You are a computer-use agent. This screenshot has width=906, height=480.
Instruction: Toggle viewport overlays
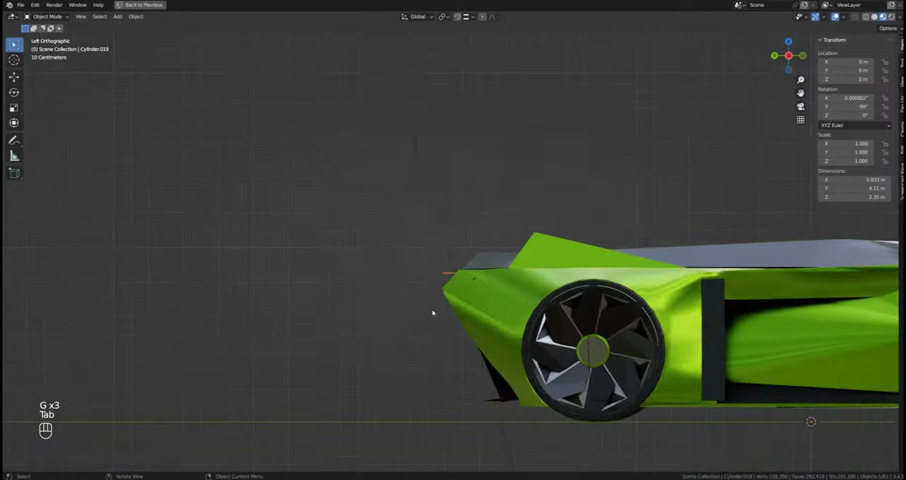(835, 17)
